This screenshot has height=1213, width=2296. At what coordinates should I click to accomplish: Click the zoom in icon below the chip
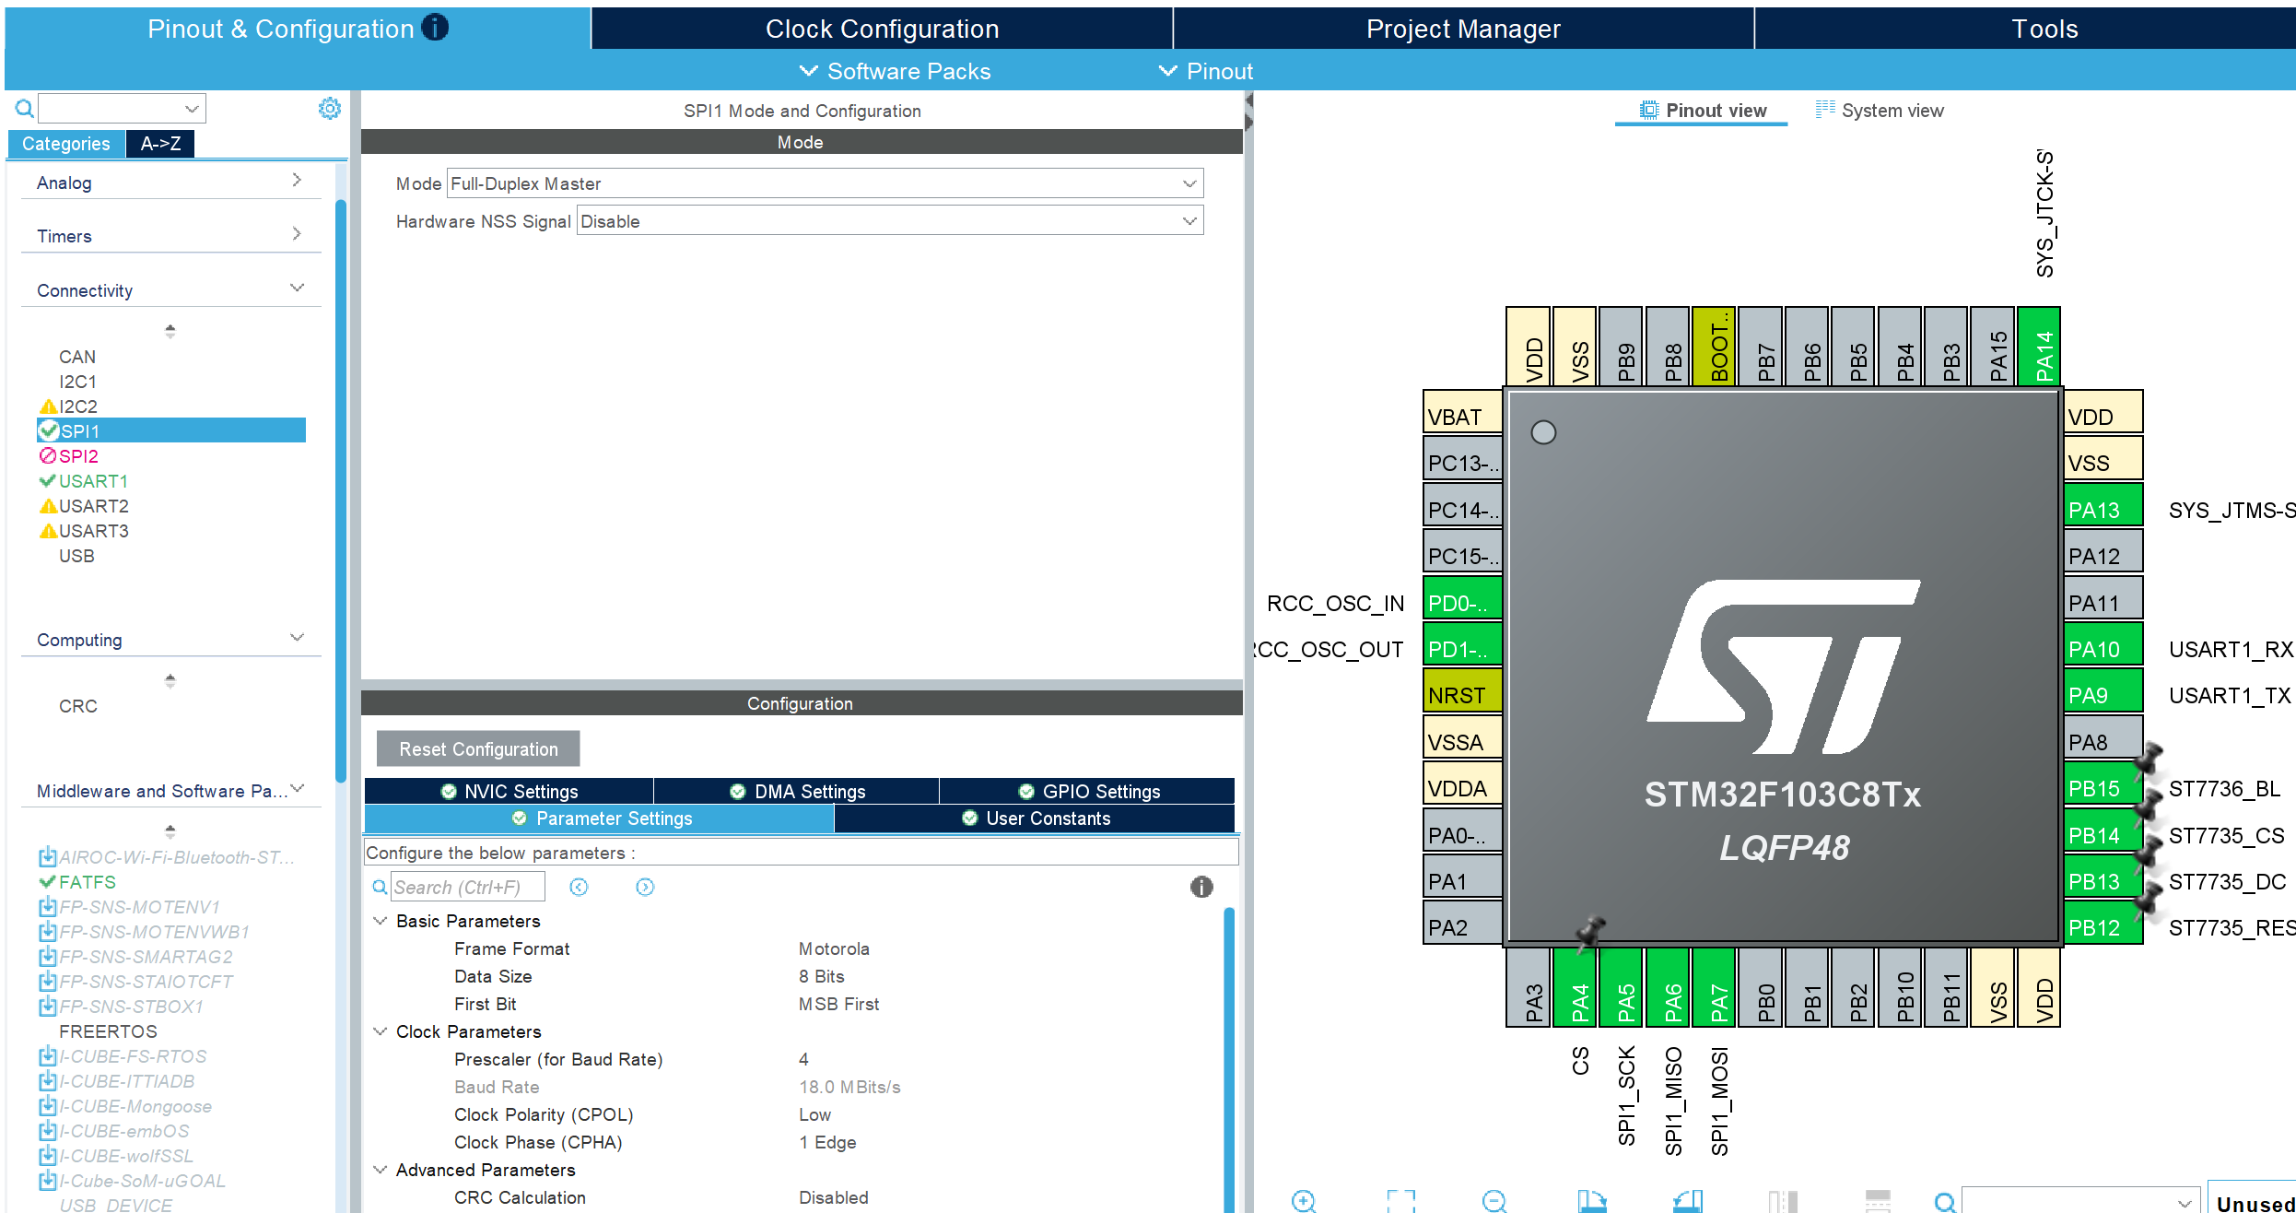click(1304, 1200)
